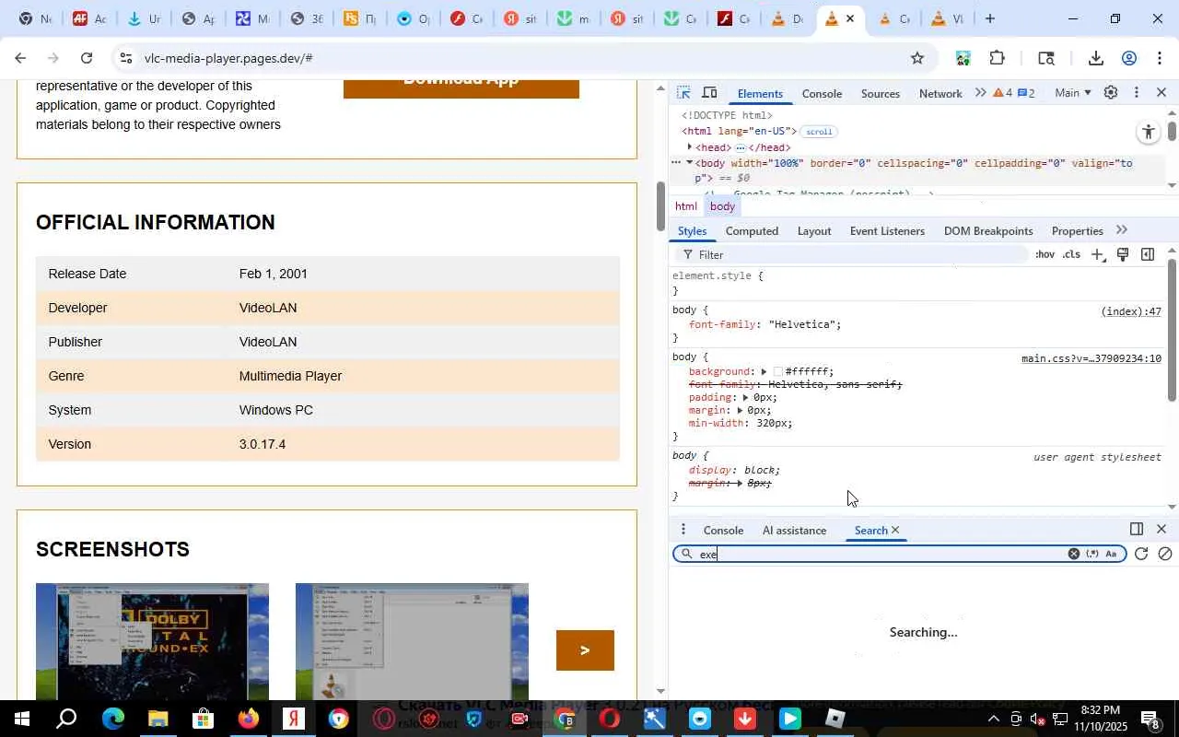Show hidden system tray icons
The width and height of the screenshot is (1179, 737).
tap(993, 719)
